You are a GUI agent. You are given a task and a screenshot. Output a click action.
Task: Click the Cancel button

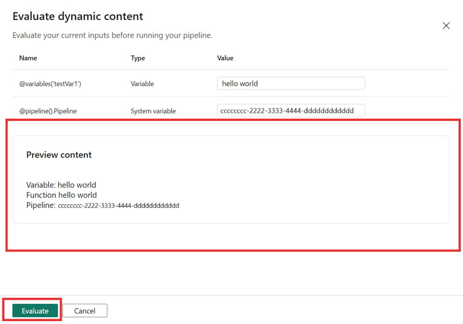click(x=85, y=310)
